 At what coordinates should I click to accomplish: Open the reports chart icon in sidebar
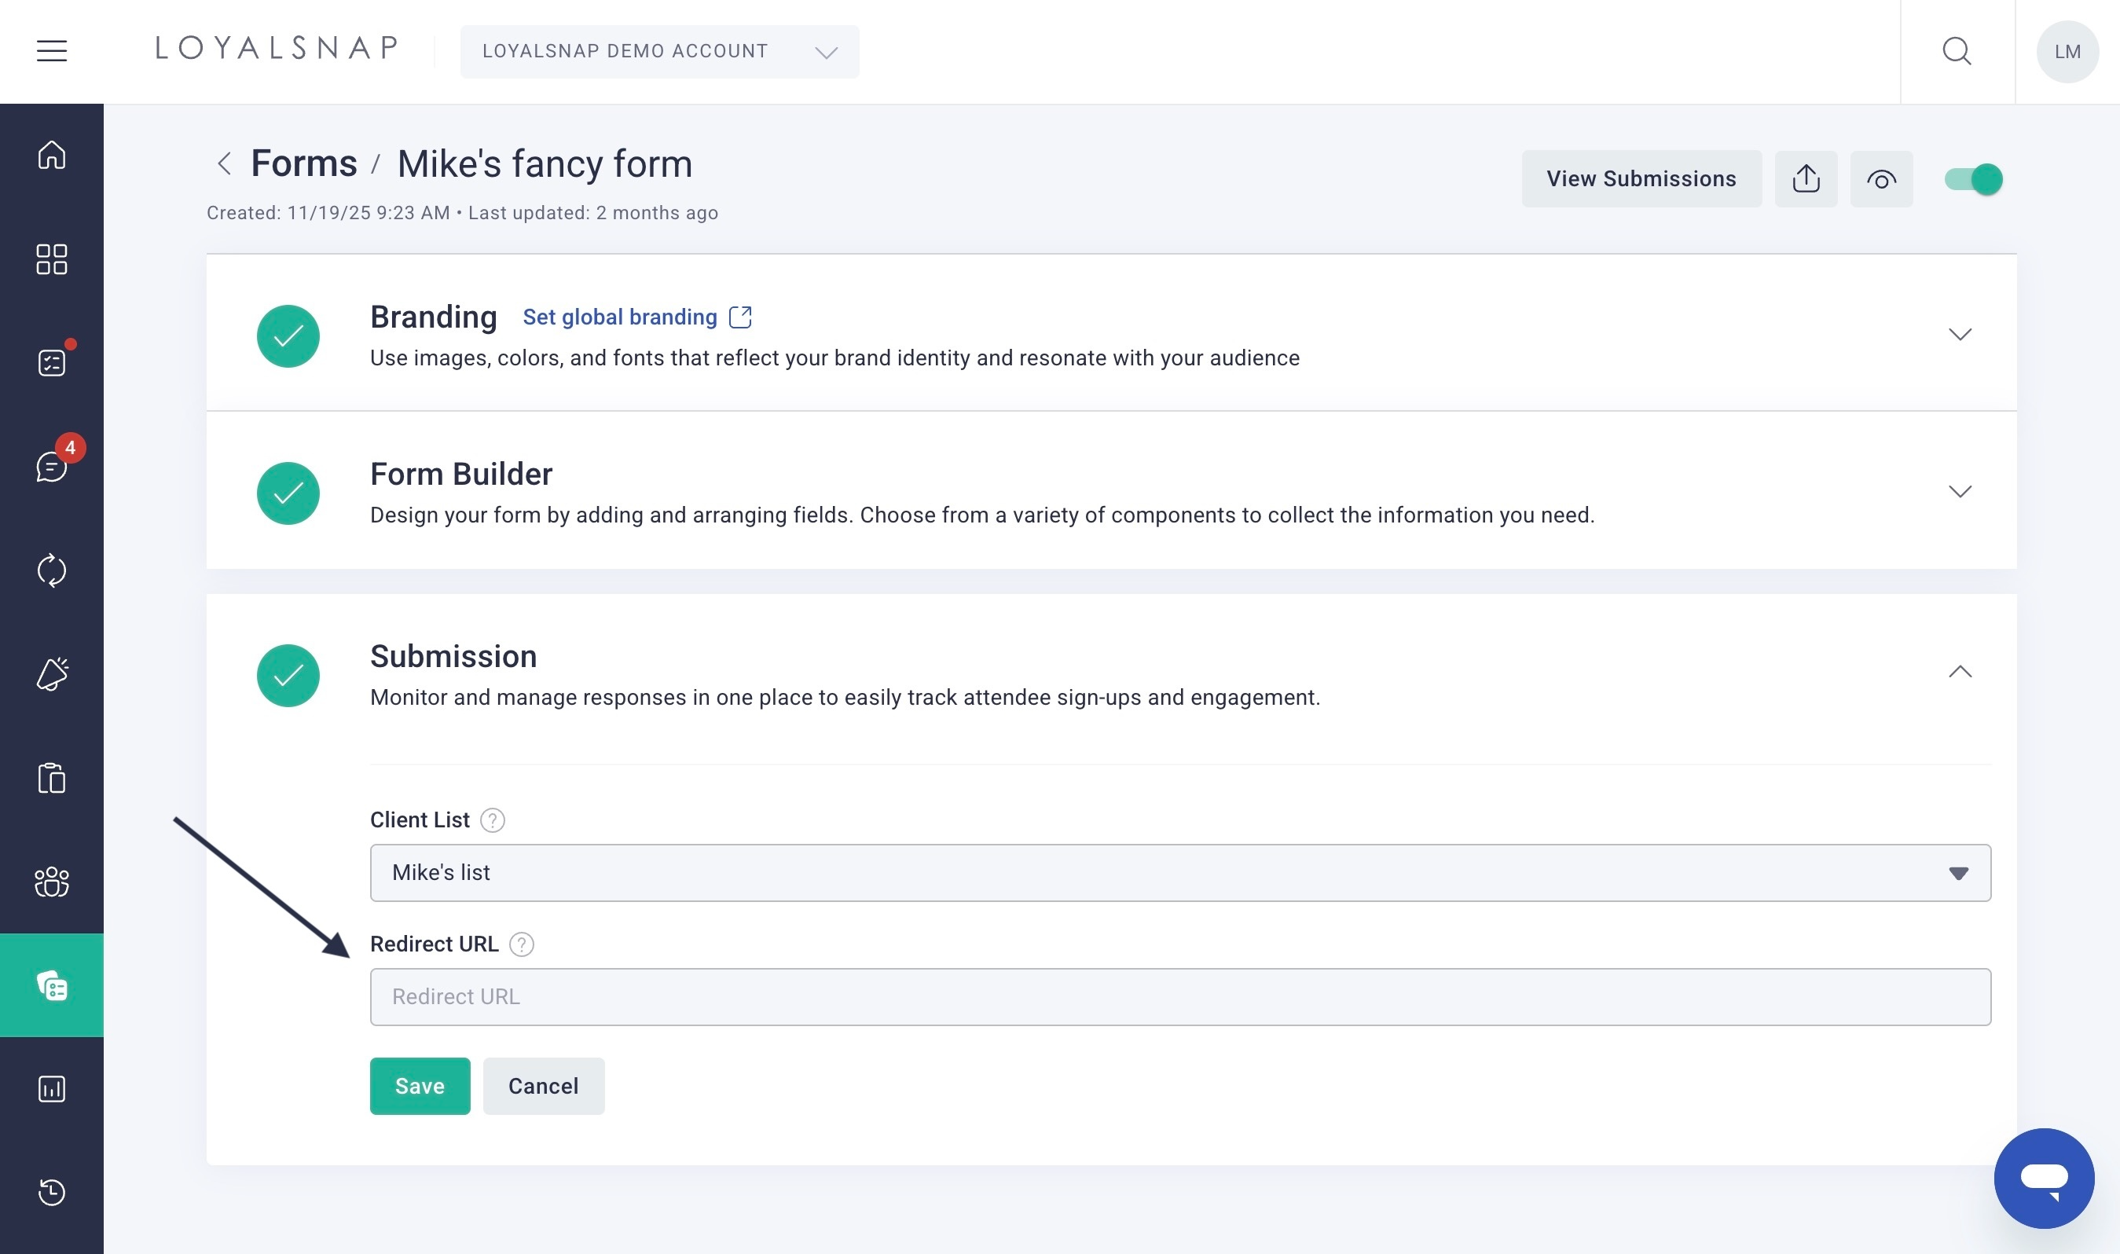point(52,1088)
